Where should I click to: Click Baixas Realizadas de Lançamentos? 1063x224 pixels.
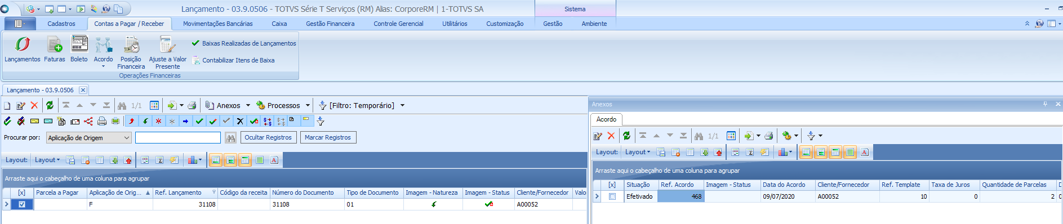click(244, 43)
